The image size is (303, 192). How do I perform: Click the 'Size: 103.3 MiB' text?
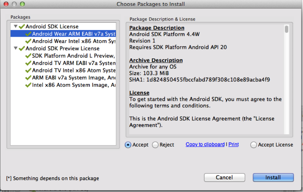[149, 73]
